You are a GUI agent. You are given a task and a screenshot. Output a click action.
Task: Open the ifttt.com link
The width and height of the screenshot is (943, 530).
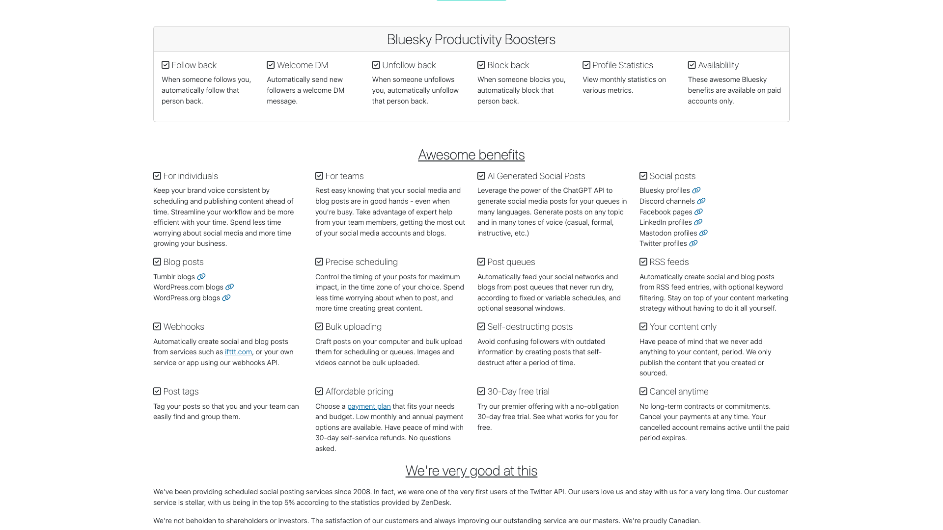tap(238, 352)
